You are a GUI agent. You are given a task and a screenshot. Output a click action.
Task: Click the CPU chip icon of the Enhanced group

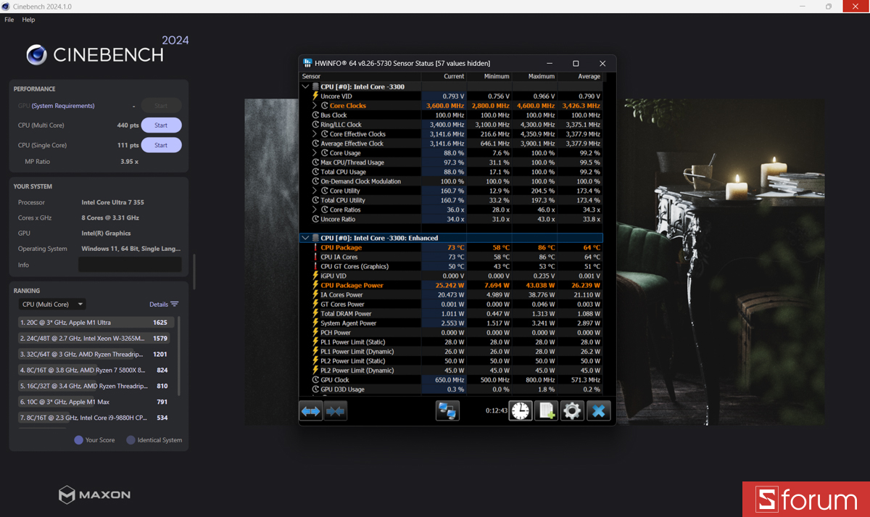315,238
